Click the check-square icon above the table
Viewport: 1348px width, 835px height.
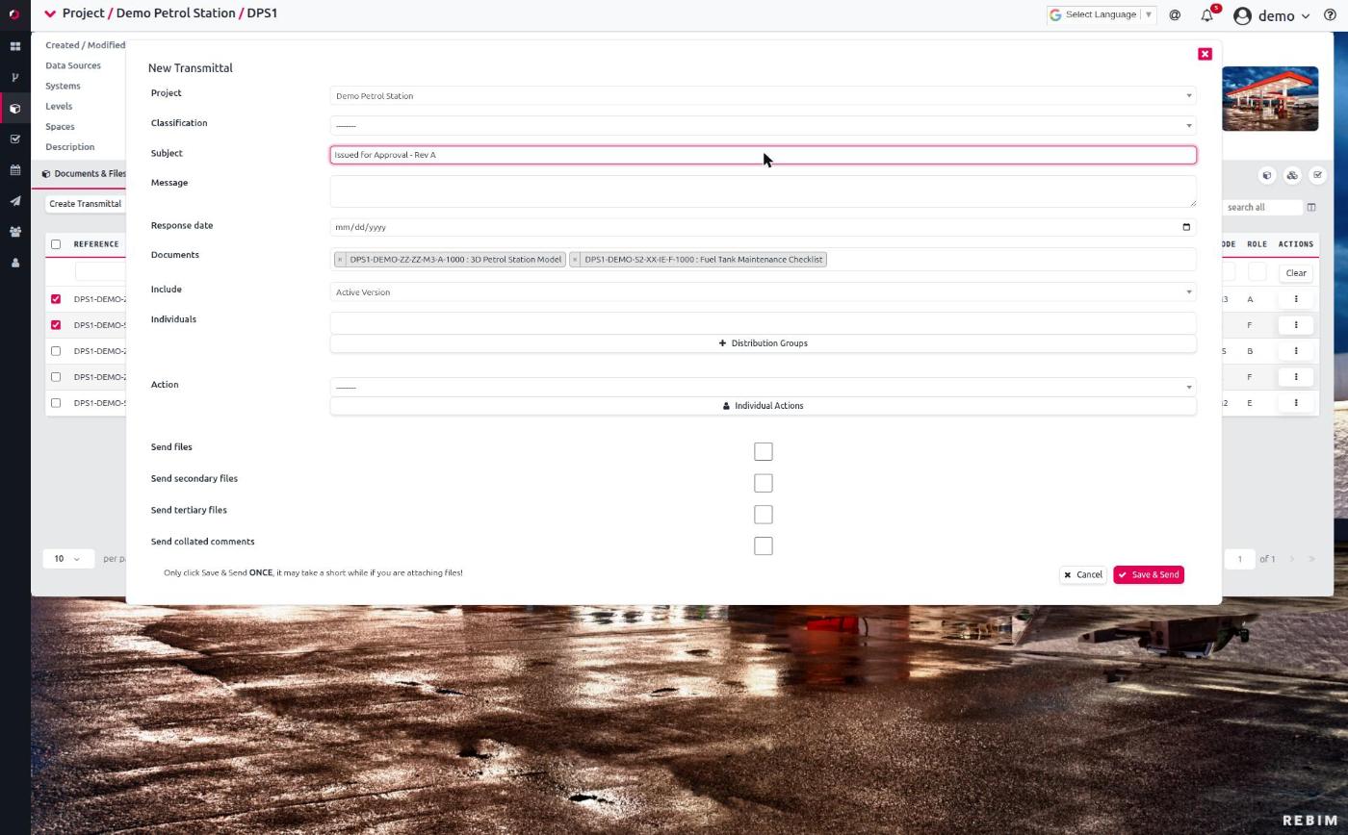(1317, 175)
